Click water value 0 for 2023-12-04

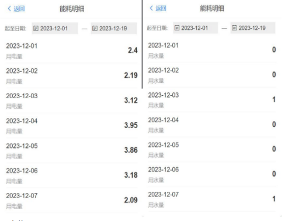tap(274, 125)
